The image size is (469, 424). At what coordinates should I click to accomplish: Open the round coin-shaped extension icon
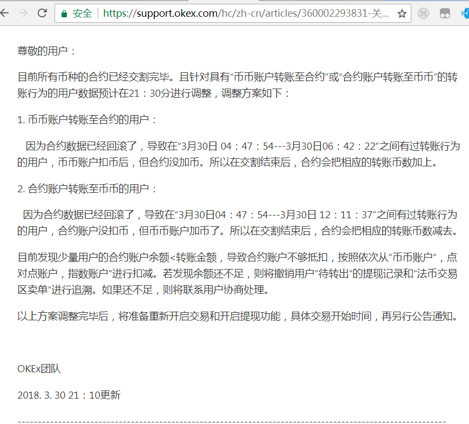[424, 14]
